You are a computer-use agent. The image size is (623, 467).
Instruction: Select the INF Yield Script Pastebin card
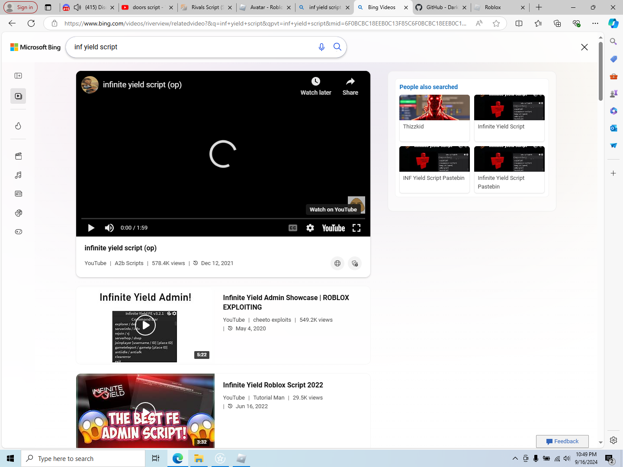(x=434, y=169)
